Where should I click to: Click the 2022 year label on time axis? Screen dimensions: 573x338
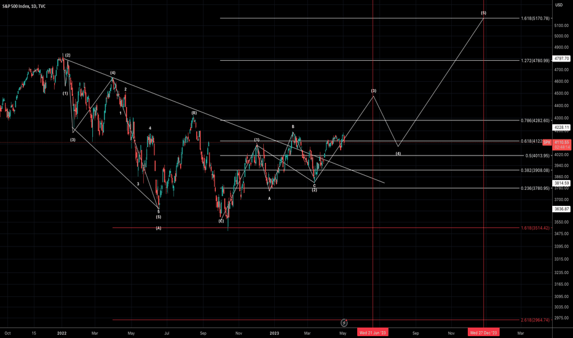pyautogui.click(x=61, y=333)
